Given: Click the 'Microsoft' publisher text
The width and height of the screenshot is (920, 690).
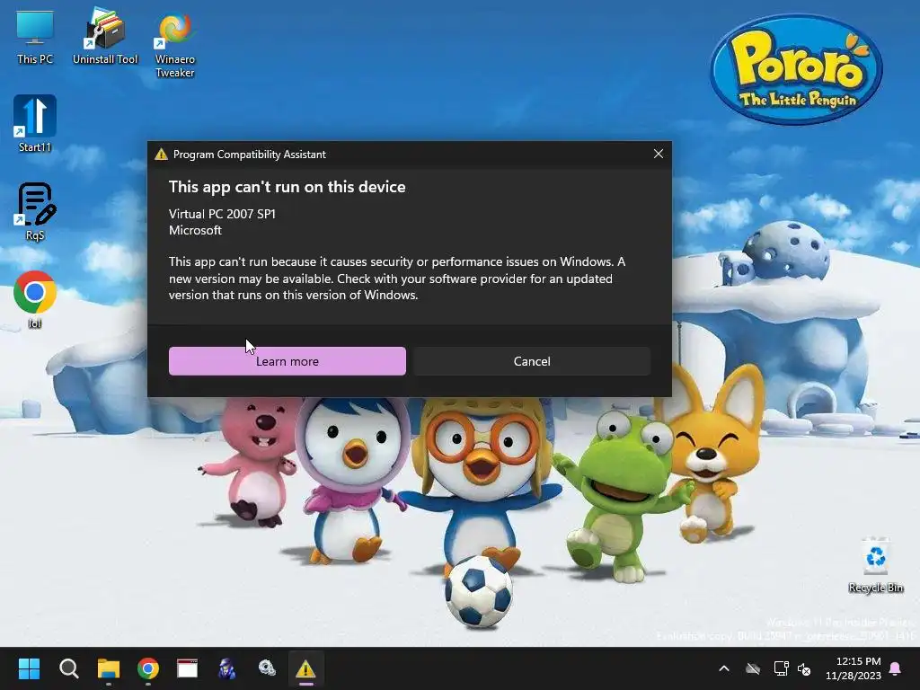Looking at the screenshot, I should 195,230.
